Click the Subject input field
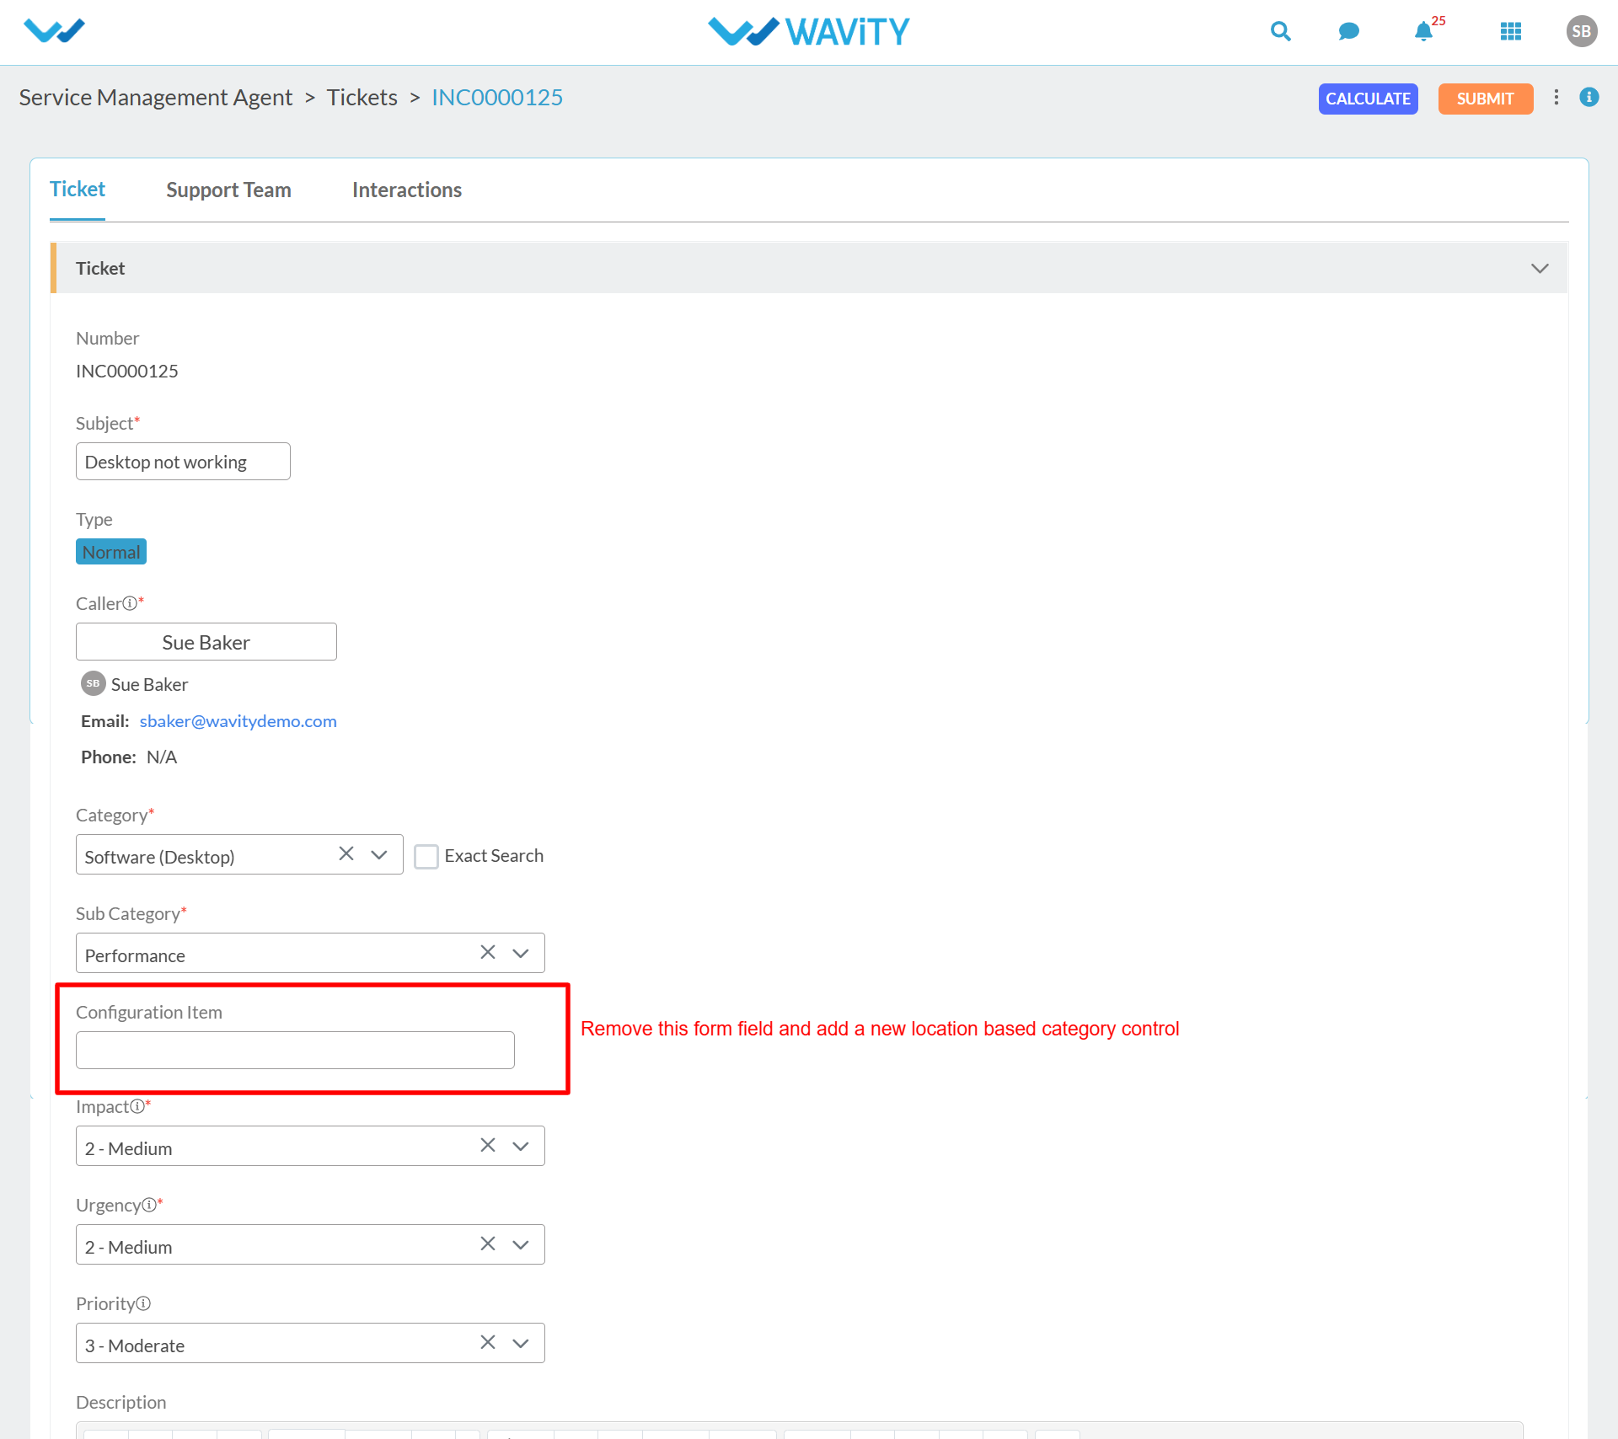Screen dimensions: 1618x1439 click(183, 462)
